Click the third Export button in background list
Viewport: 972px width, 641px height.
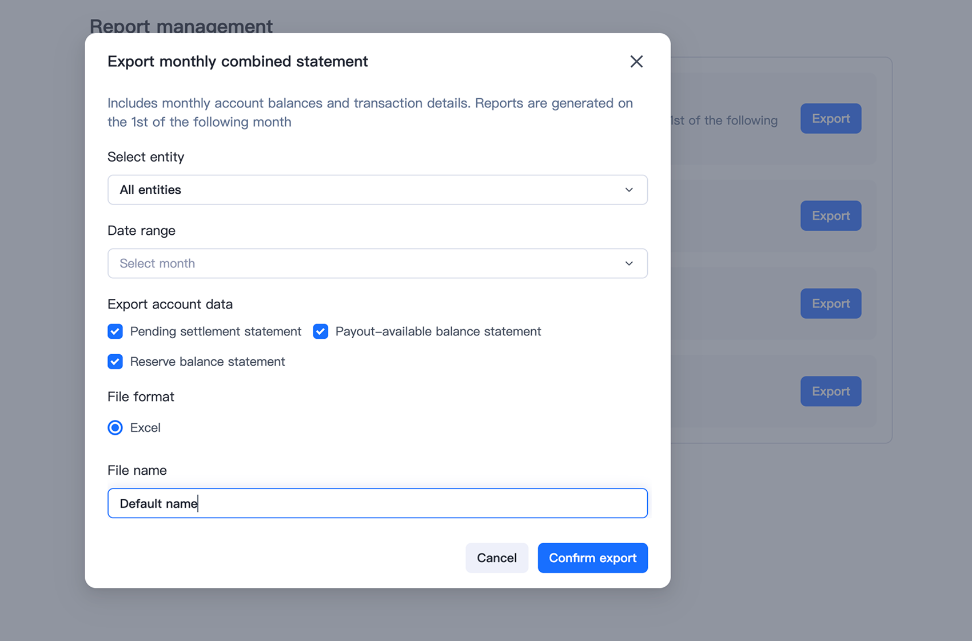[x=831, y=303]
